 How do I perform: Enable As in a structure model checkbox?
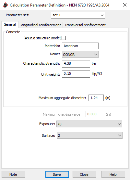[x=64, y=38]
